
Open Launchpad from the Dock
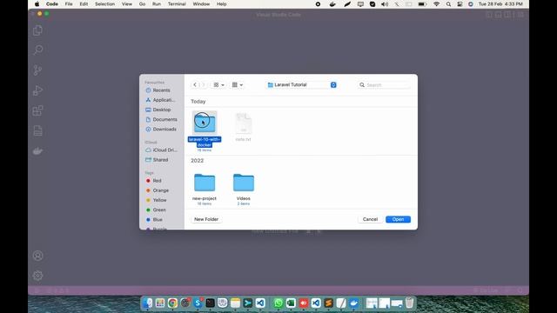160,303
